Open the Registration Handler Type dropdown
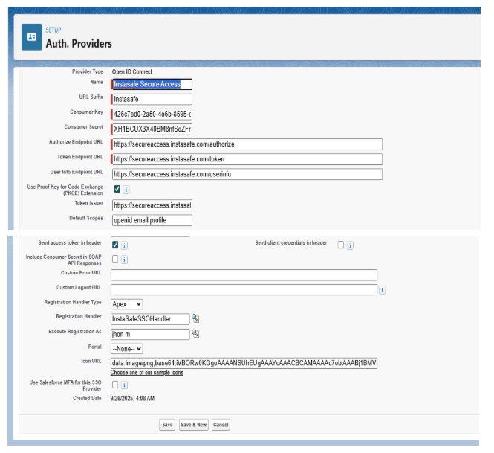Viewport: 494px width, 453px height. point(126,304)
